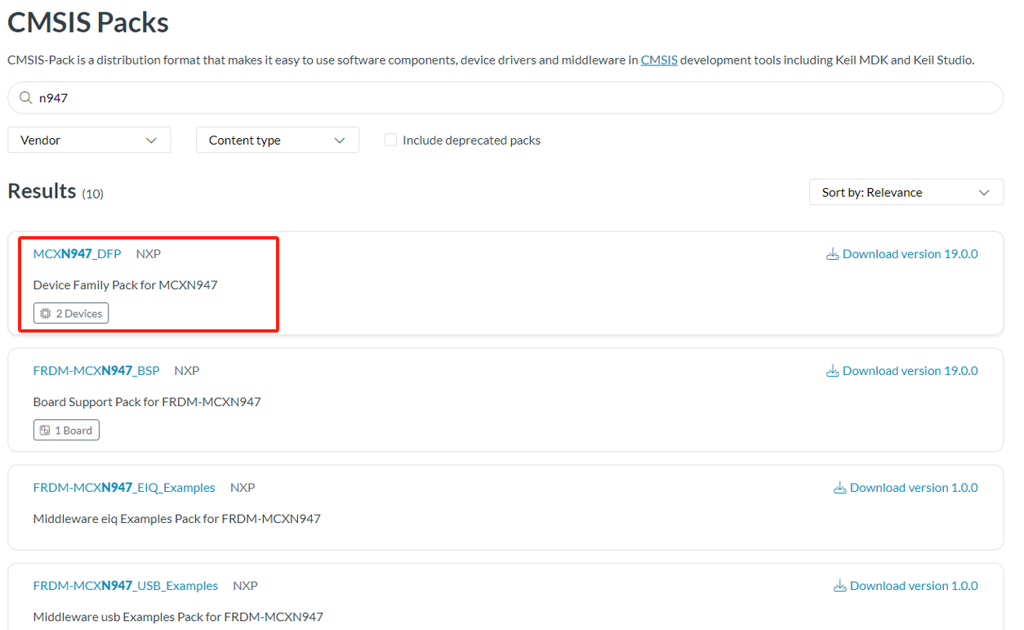The height and width of the screenshot is (630, 1024).
Task: Click the 1 Board badge
Action: (x=66, y=431)
